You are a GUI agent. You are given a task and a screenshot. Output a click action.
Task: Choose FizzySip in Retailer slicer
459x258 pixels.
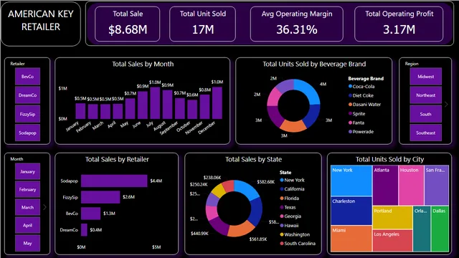click(27, 114)
